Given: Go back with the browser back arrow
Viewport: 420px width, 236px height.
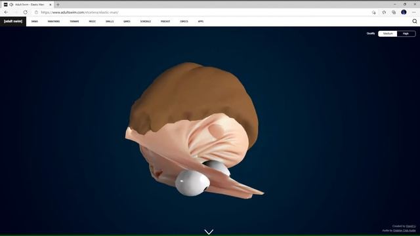Looking at the screenshot, I should pyautogui.click(x=6, y=12).
